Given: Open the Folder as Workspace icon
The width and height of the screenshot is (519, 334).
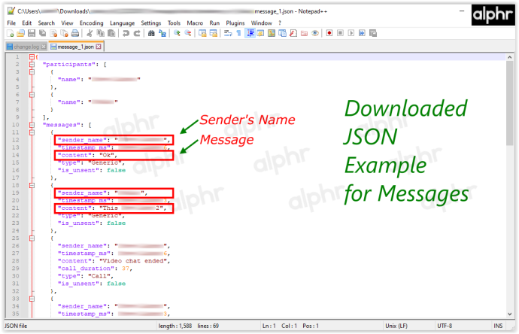Looking at the screenshot, I should [x=304, y=33].
